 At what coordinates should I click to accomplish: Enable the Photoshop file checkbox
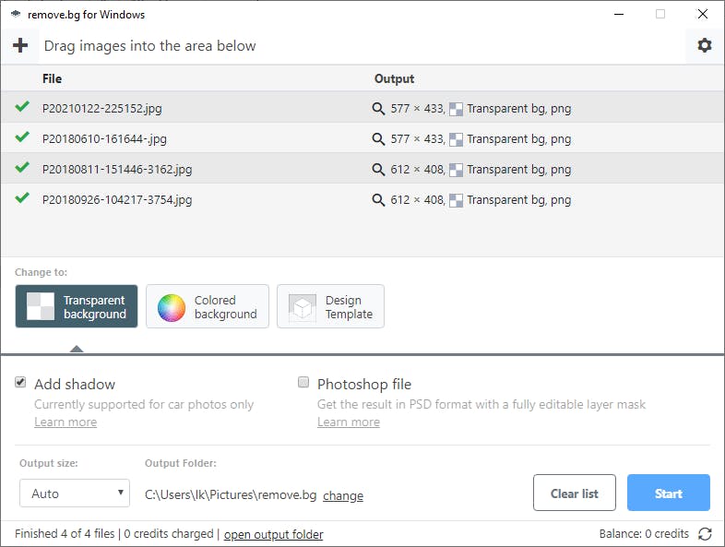pyautogui.click(x=303, y=383)
